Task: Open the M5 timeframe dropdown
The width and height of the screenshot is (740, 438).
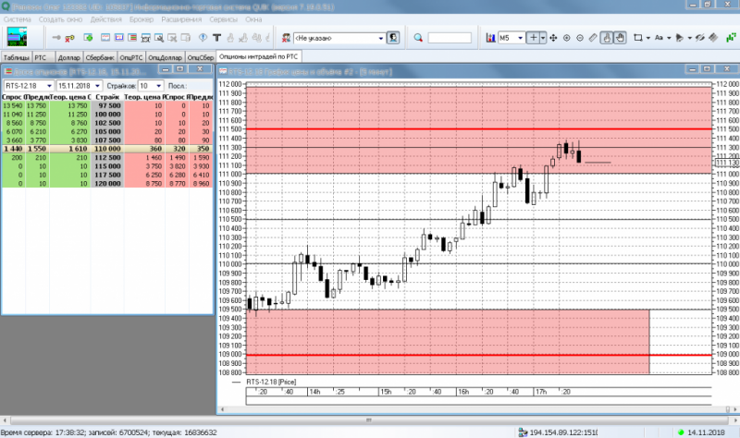Action: click(x=520, y=38)
